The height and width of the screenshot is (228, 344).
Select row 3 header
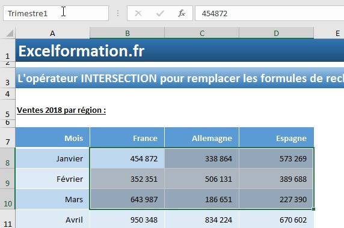pyautogui.click(x=7, y=78)
